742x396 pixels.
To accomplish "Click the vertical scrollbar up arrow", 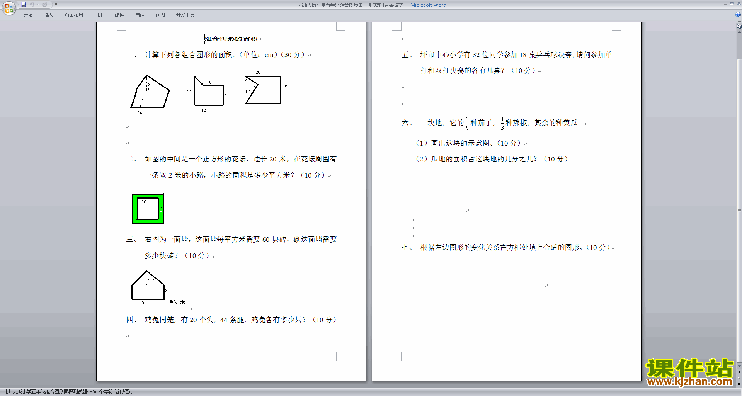I will pyautogui.click(x=739, y=32).
